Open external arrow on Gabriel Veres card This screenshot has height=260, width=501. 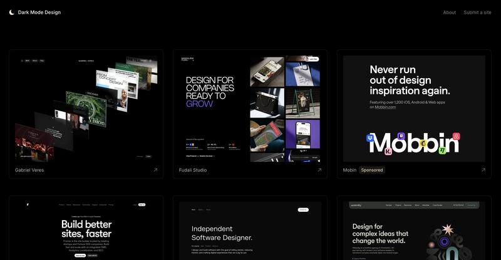point(155,170)
